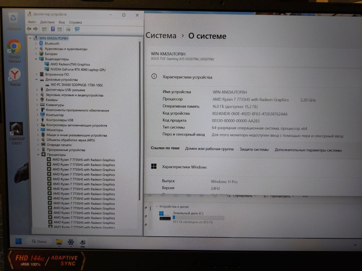The height and width of the screenshot is (271, 362).
Task: Click the Windows Start button
Action: coord(18,241)
